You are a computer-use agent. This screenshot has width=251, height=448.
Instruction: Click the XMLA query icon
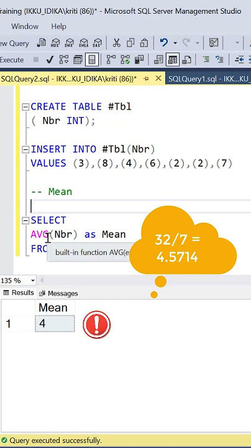(84, 43)
